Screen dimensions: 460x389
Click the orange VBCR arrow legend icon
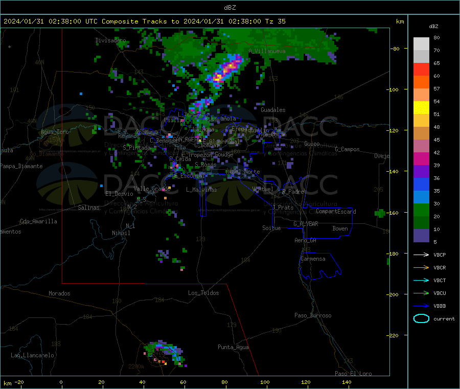pos(421,267)
